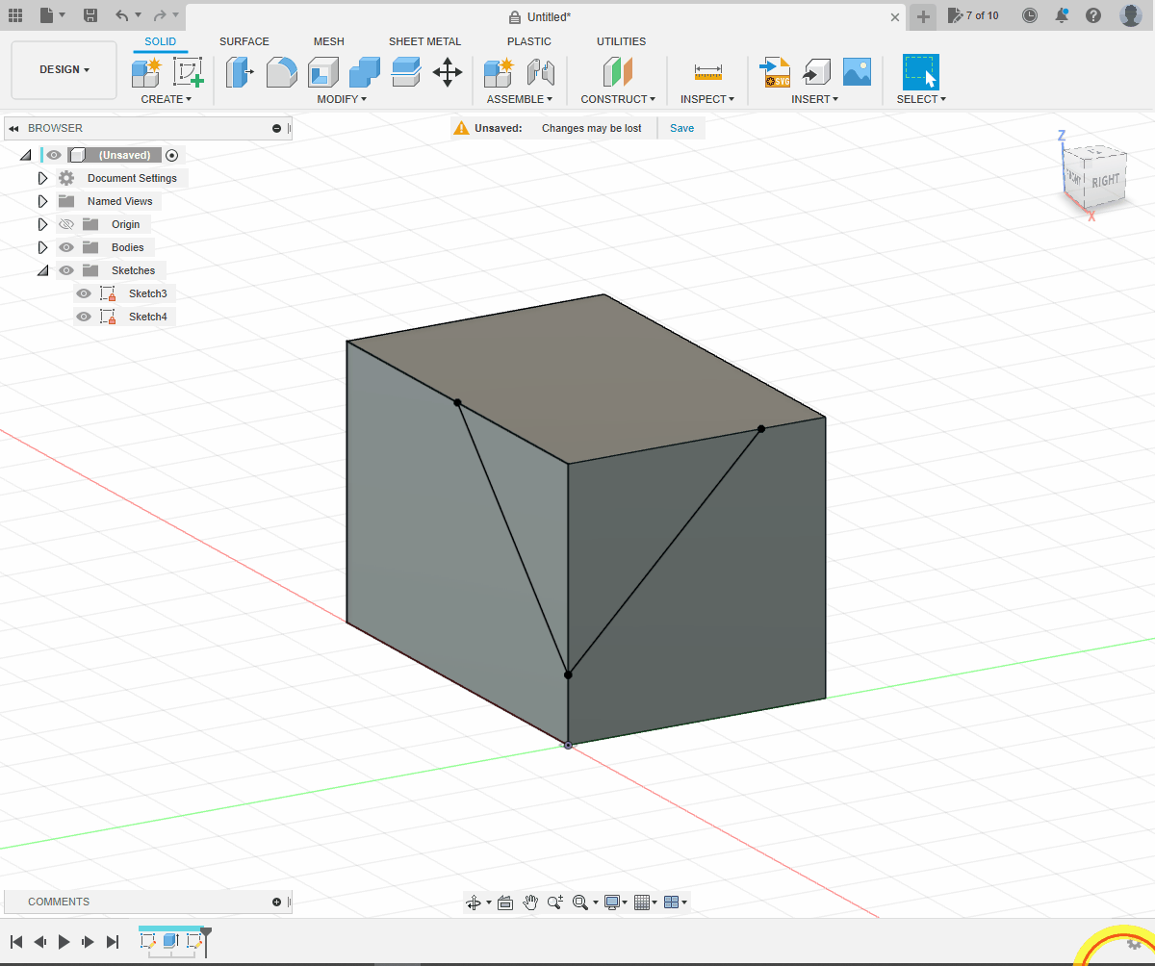The width and height of the screenshot is (1155, 966).
Task: Switch to the SURFACE tab
Action: pyautogui.click(x=244, y=41)
